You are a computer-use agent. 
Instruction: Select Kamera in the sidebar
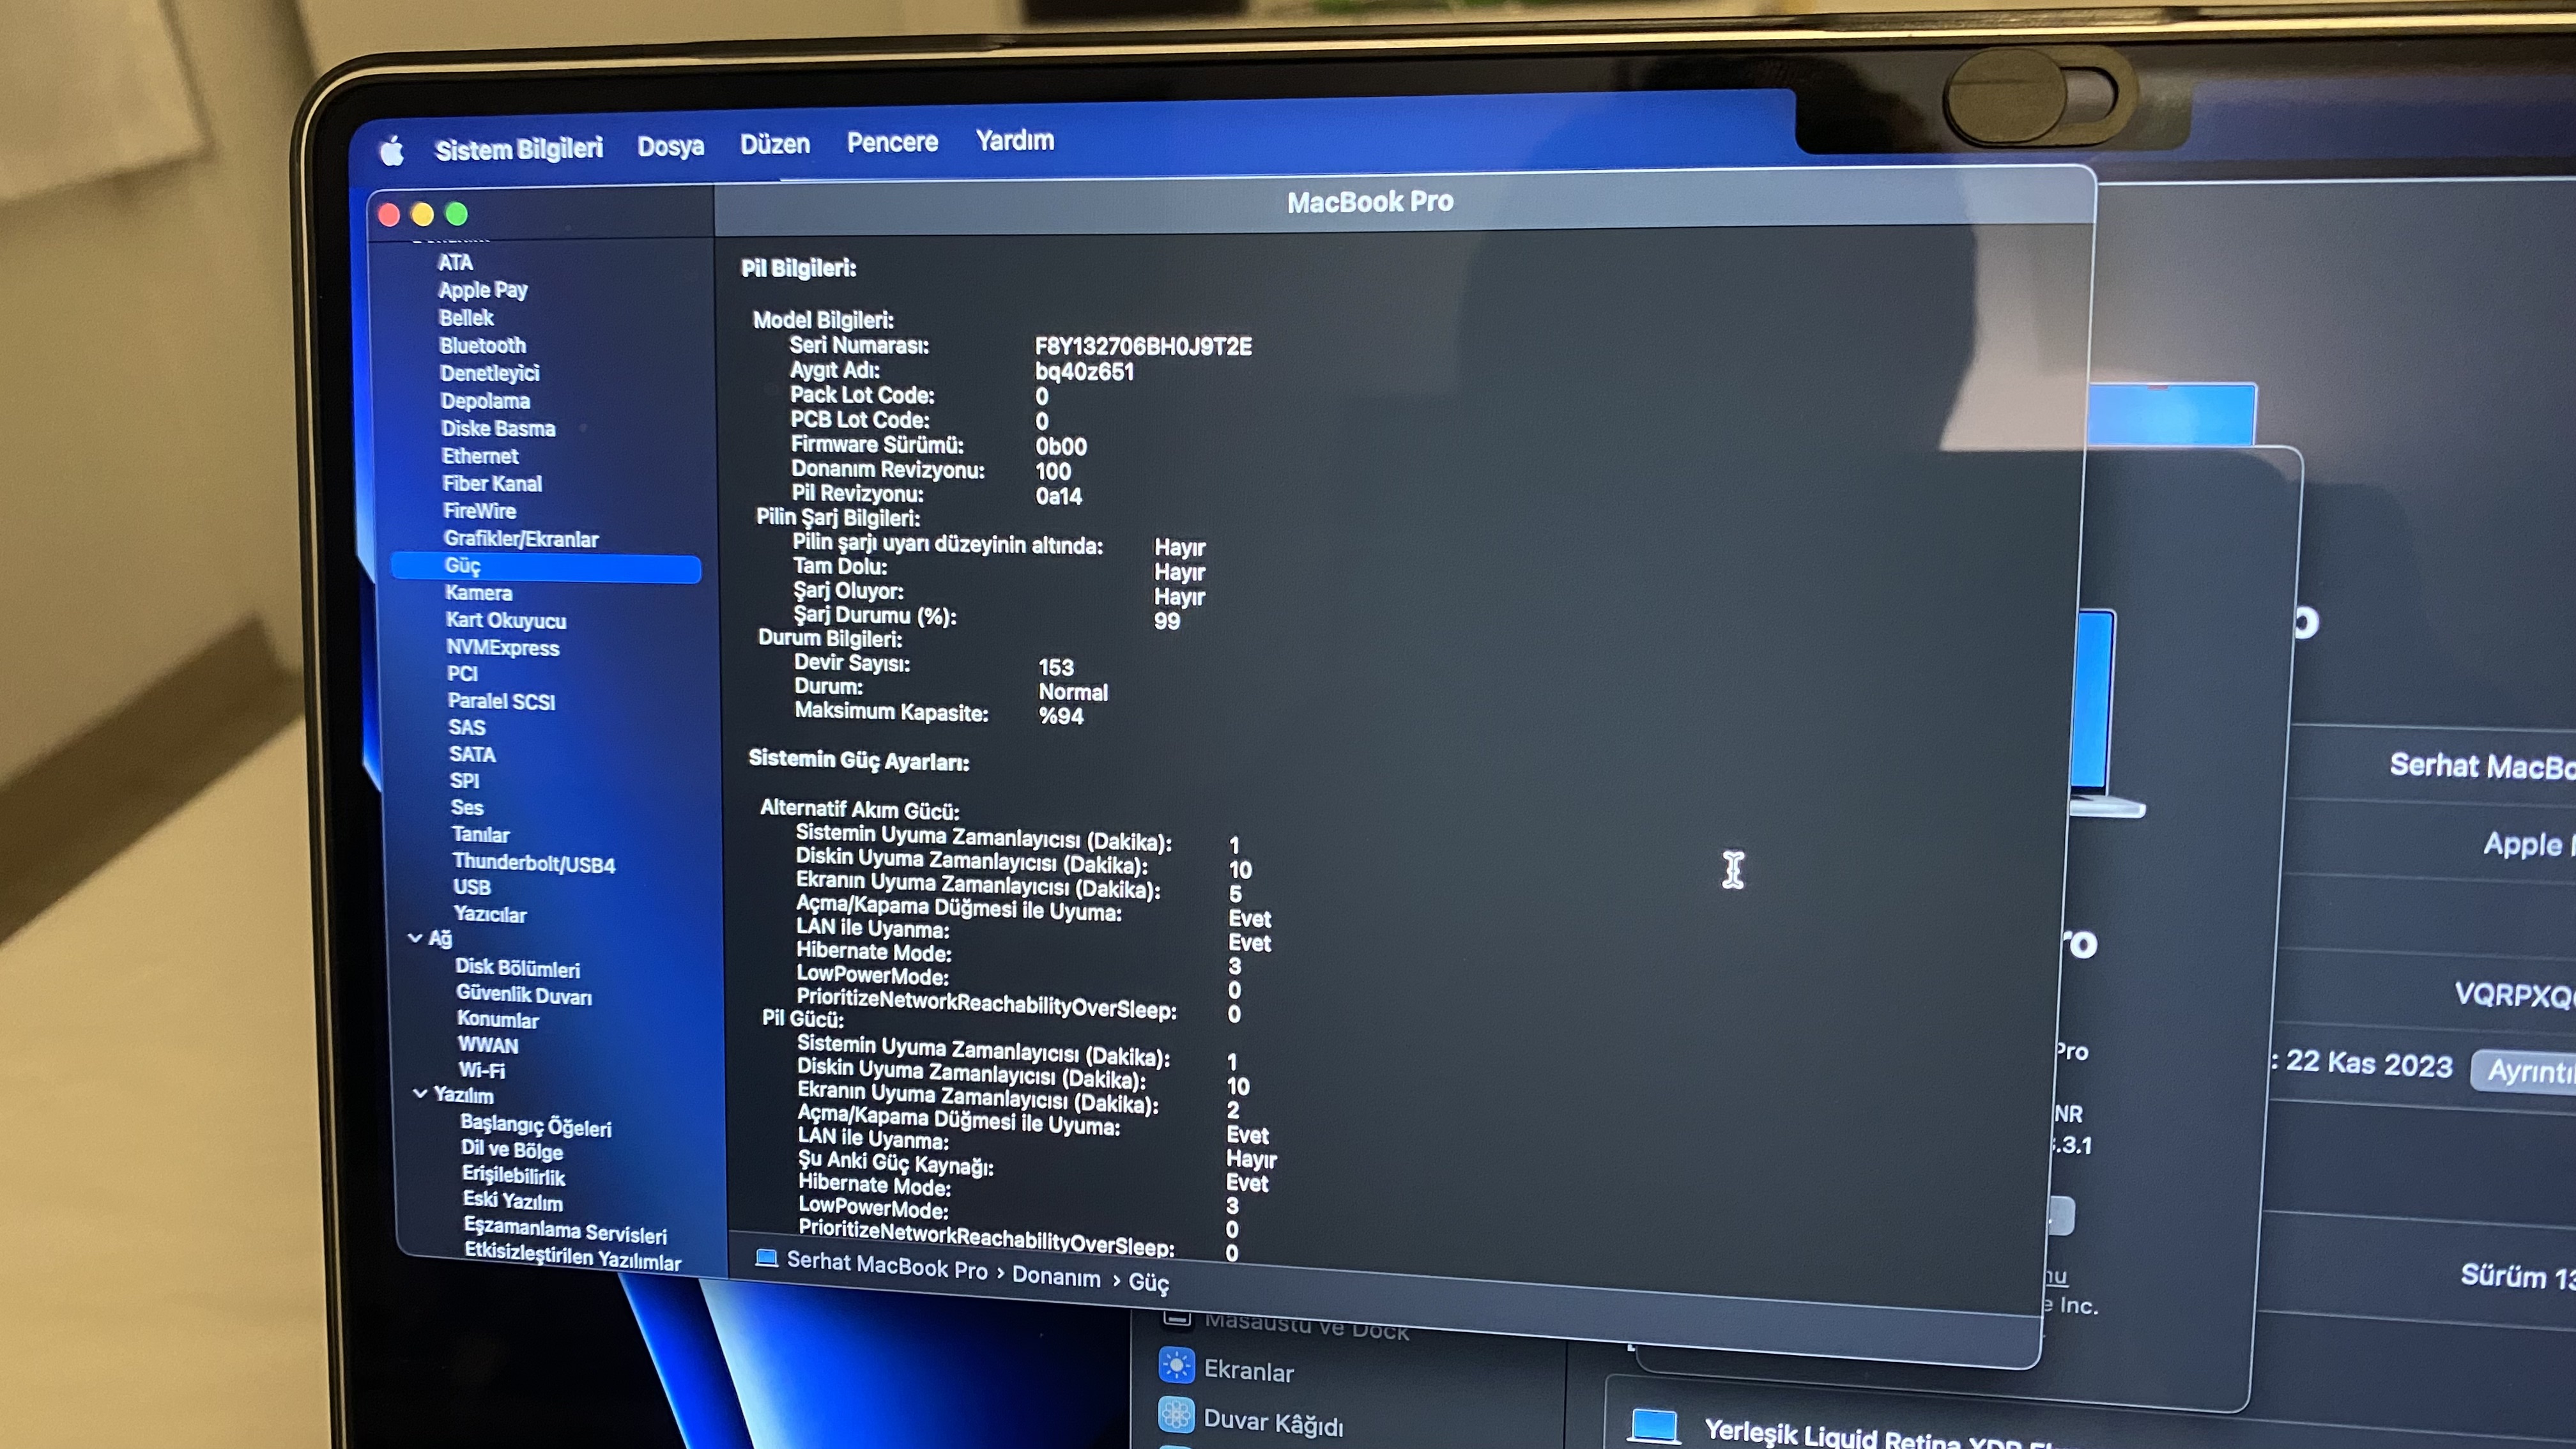(x=478, y=593)
